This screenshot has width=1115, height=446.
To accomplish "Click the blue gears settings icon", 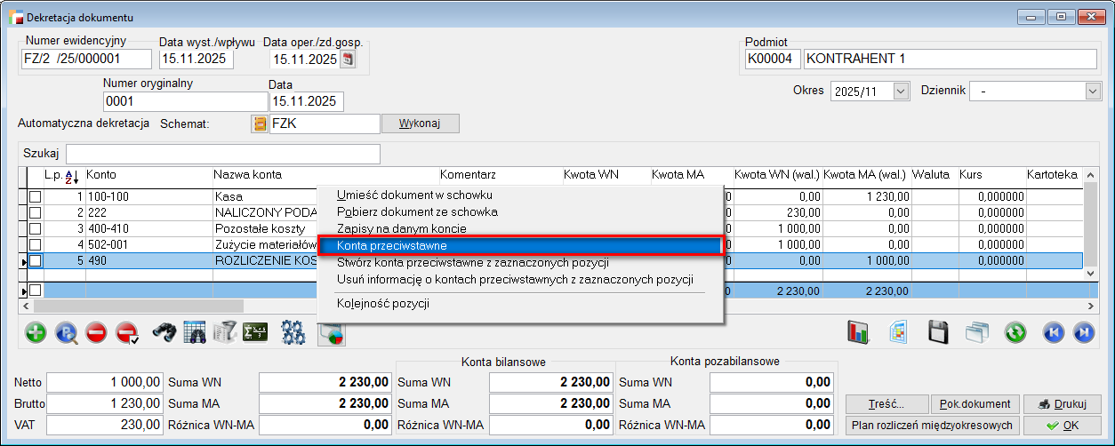I will point(293,333).
